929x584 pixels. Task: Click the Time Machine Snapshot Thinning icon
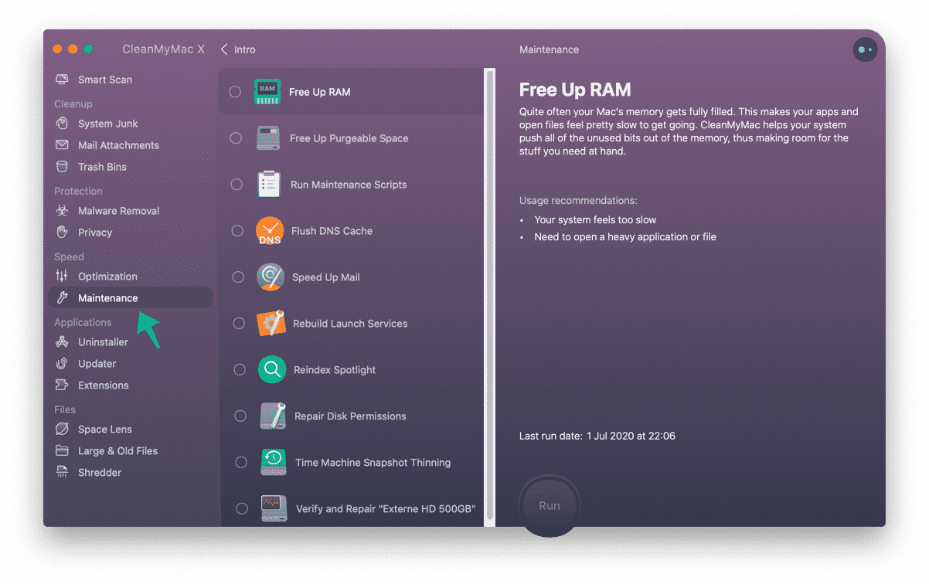pos(274,463)
